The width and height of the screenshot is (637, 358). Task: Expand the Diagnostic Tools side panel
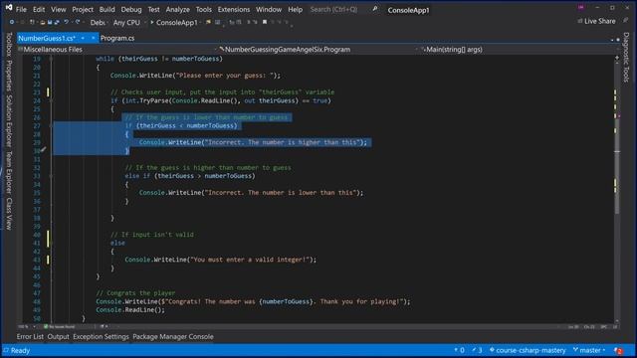click(626, 58)
